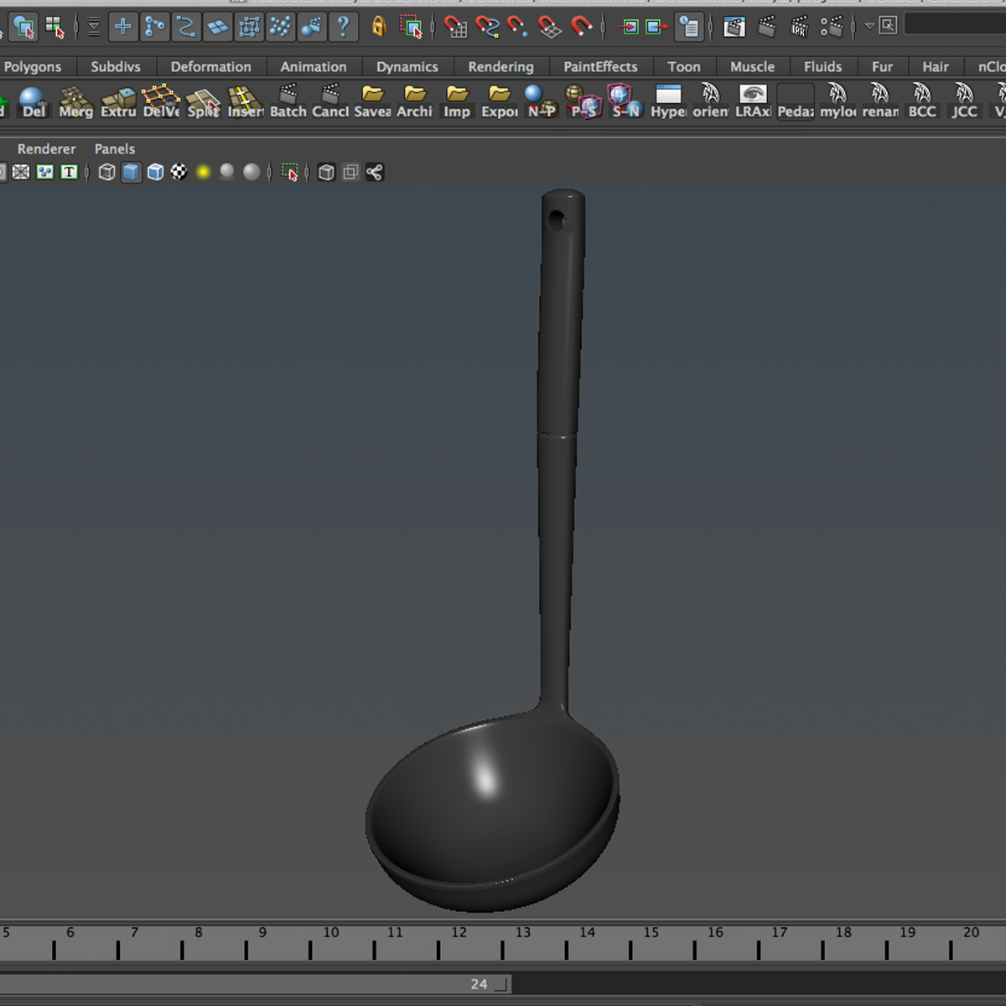
Task: Open the PaintEffects shelf tab
Action: [600, 67]
